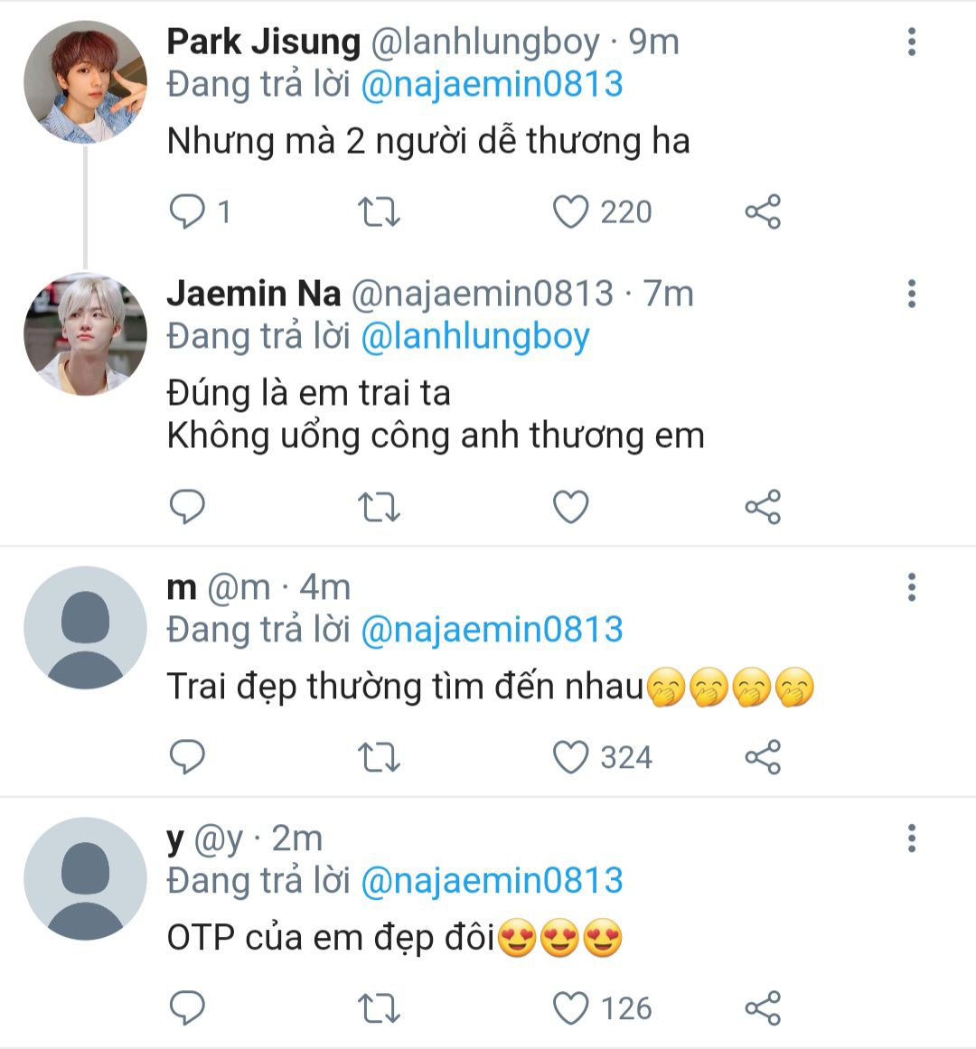Like Park Jisung's tweet with 220 likes
This screenshot has height=1049, width=976.
(571, 212)
